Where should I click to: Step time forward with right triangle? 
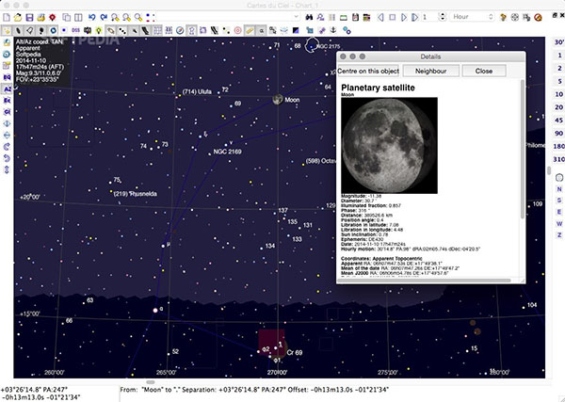404,17
